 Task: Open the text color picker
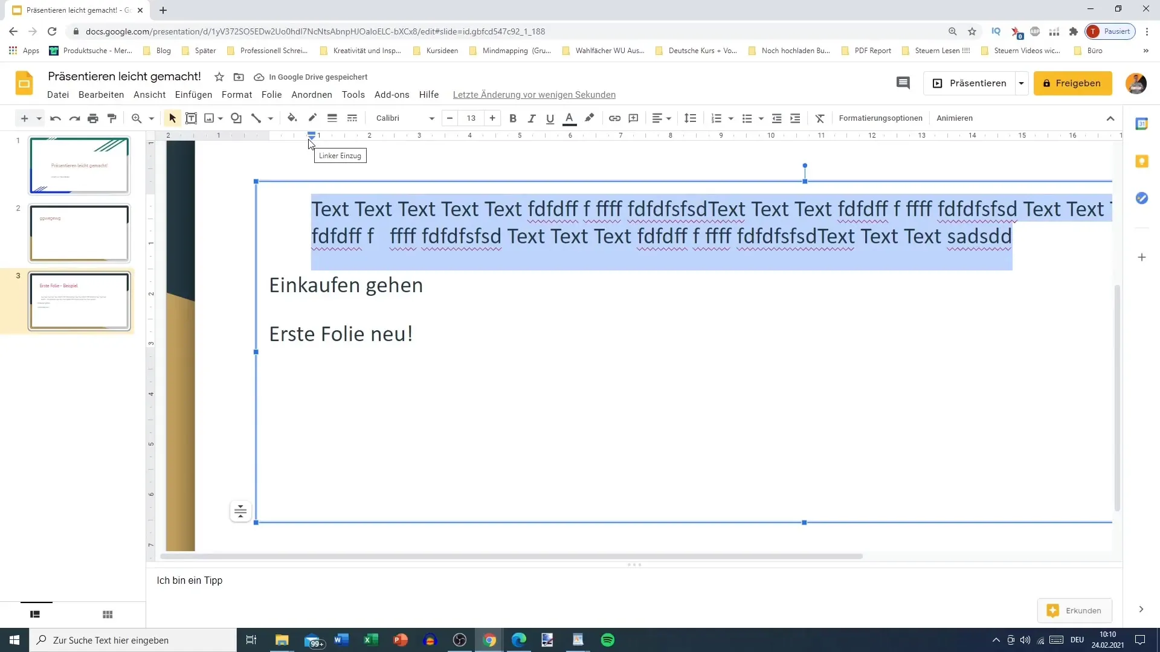tap(569, 118)
